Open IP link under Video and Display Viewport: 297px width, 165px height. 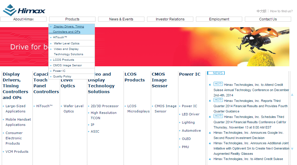pos(93,125)
